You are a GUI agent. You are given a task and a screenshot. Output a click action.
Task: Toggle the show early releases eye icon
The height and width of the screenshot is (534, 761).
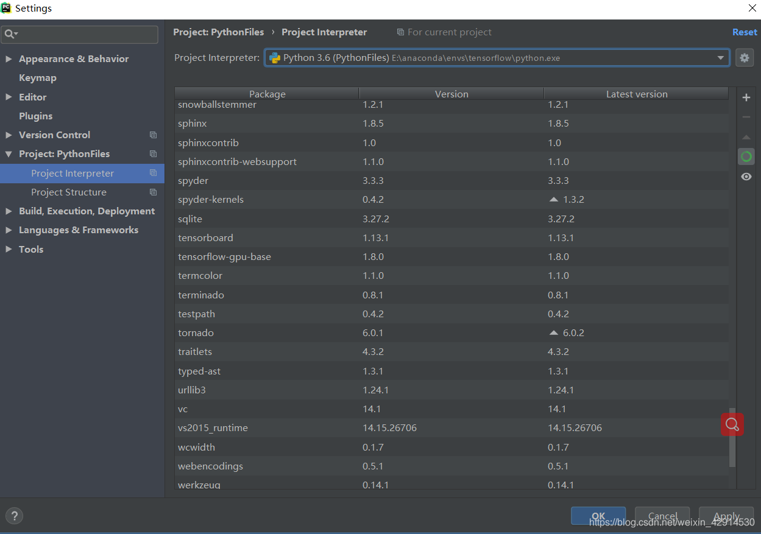coord(746,177)
